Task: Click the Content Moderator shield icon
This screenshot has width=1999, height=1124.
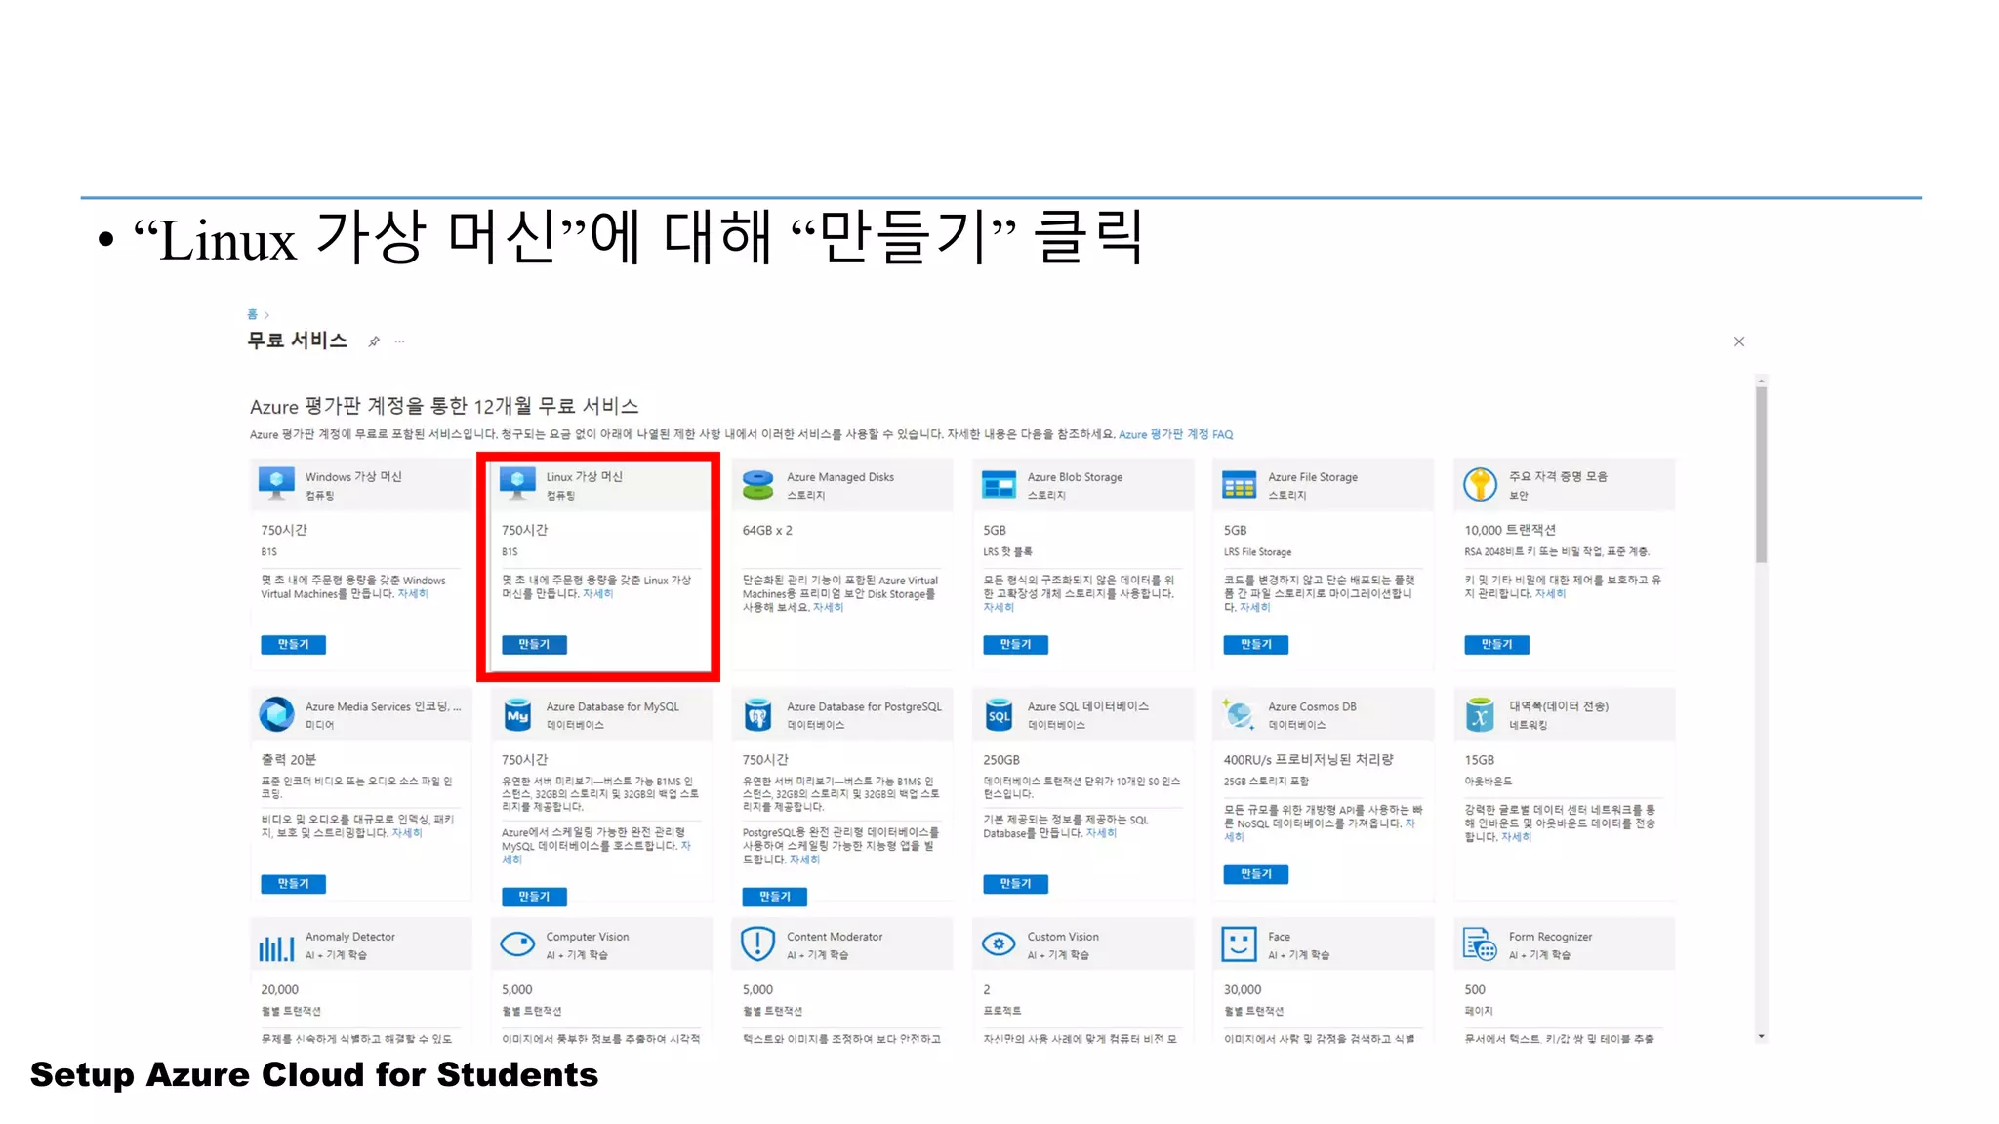Action: click(x=757, y=943)
